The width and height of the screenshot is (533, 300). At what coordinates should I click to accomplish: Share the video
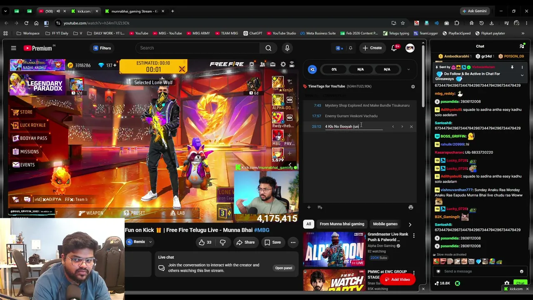coord(245,242)
